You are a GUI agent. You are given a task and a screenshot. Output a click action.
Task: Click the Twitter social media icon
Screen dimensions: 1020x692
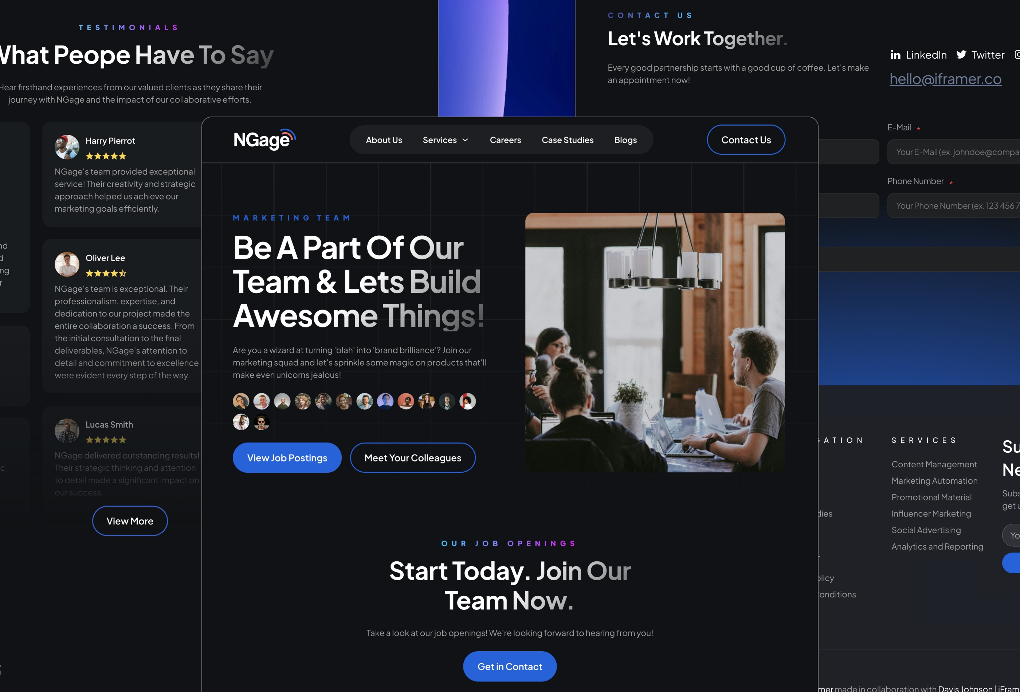tap(961, 54)
